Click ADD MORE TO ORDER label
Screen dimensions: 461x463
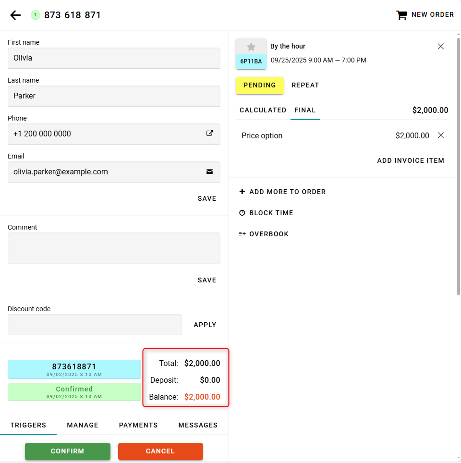287,192
